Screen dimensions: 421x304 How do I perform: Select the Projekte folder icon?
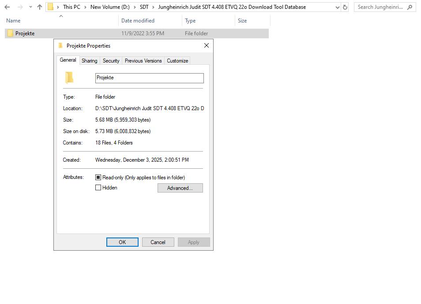pos(10,33)
